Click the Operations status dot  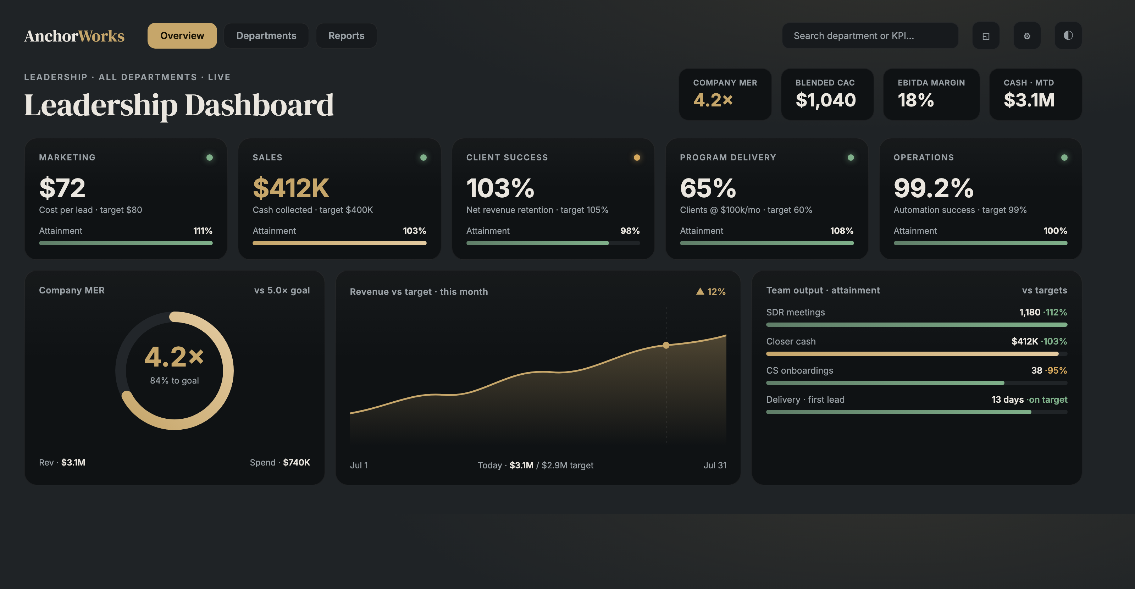pos(1064,158)
